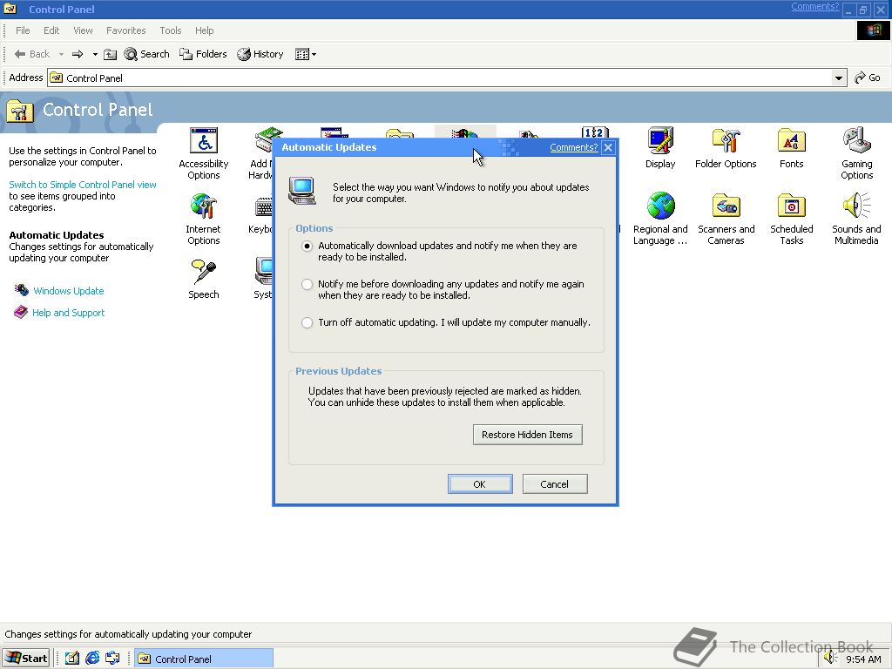Click the Search toolbar button

(x=146, y=54)
